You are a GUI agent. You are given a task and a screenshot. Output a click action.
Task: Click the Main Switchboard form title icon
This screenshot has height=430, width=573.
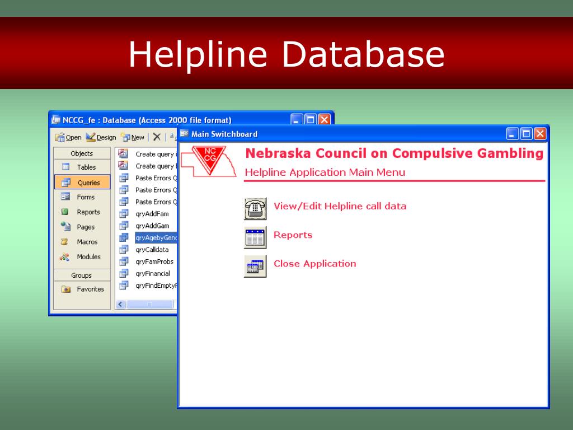(x=184, y=134)
